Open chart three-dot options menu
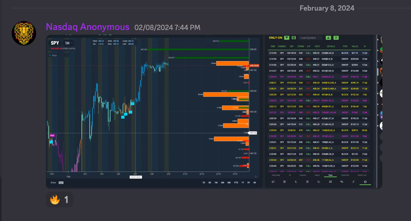This screenshot has height=221, width=411. [256, 177]
